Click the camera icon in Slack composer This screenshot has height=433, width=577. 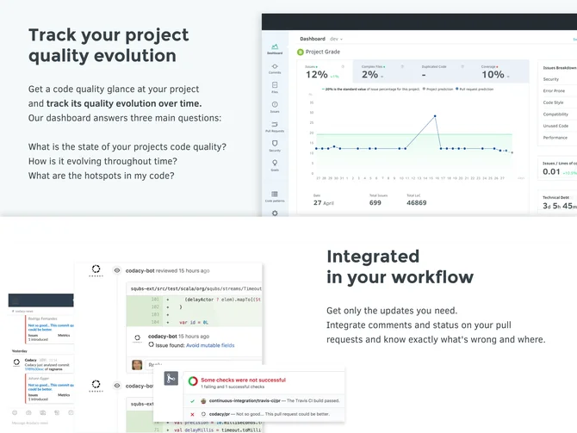[28, 412]
